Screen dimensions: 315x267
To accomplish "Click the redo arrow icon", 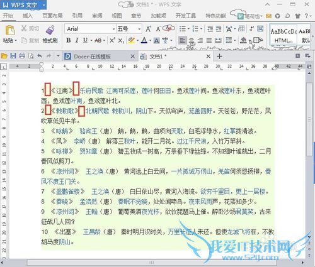I will [49, 56].
